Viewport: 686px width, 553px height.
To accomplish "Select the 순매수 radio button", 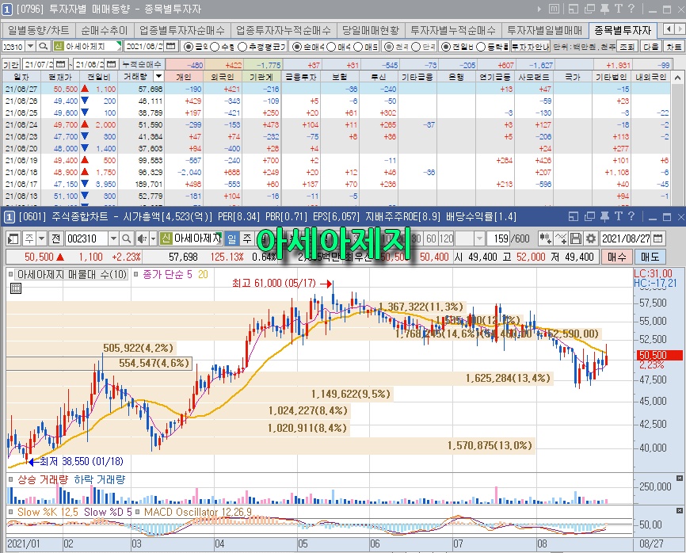I will tap(296, 47).
